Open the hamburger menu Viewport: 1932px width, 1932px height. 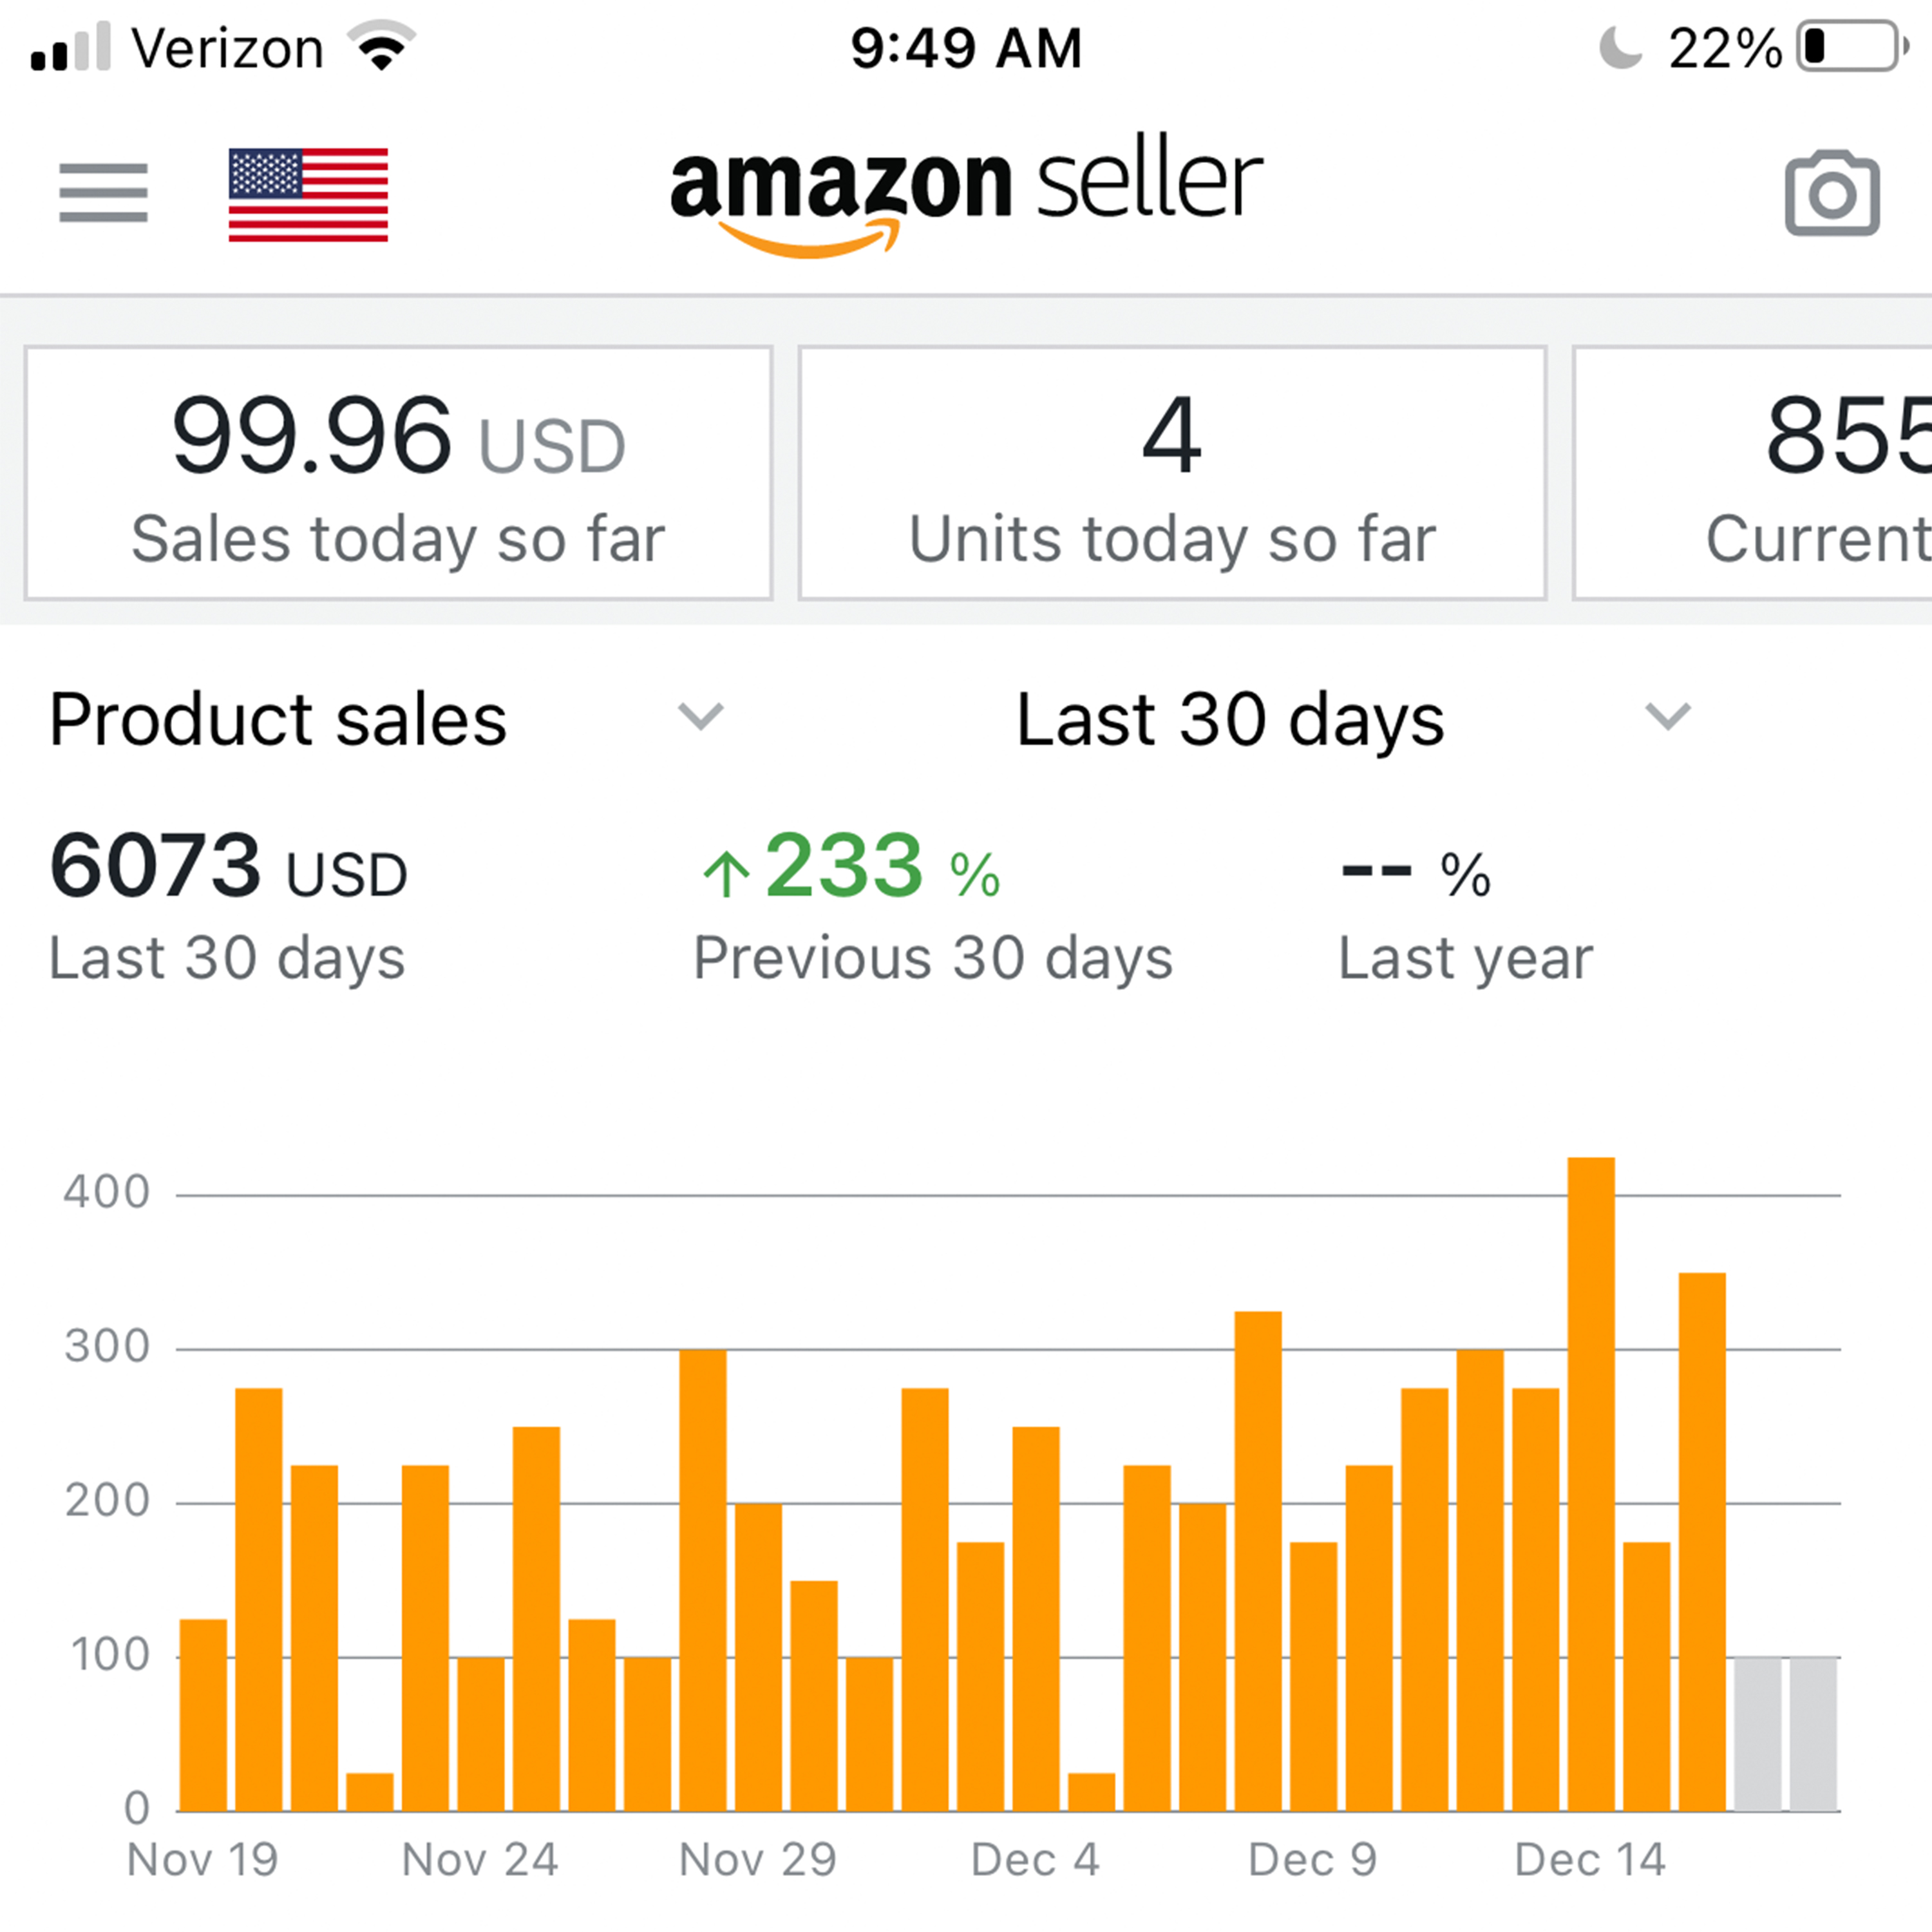[103, 192]
